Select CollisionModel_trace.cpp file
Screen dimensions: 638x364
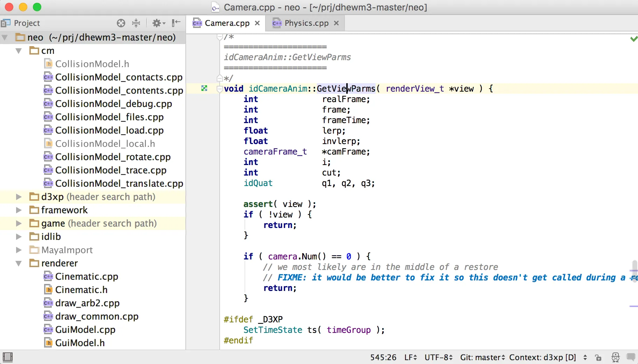click(111, 170)
